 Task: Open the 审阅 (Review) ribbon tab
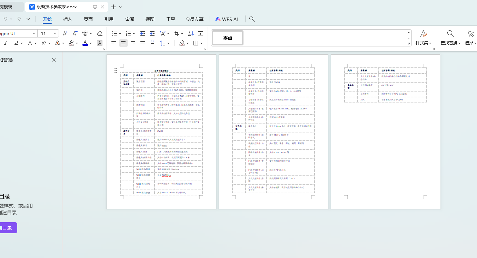point(130,19)
